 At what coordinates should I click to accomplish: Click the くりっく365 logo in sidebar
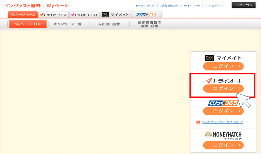[x=223, y=103]
